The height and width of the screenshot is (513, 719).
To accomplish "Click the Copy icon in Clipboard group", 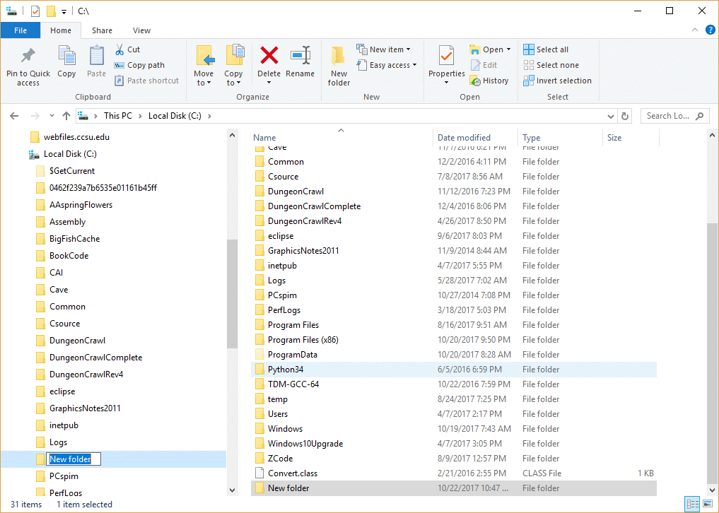I will (66, 57).
